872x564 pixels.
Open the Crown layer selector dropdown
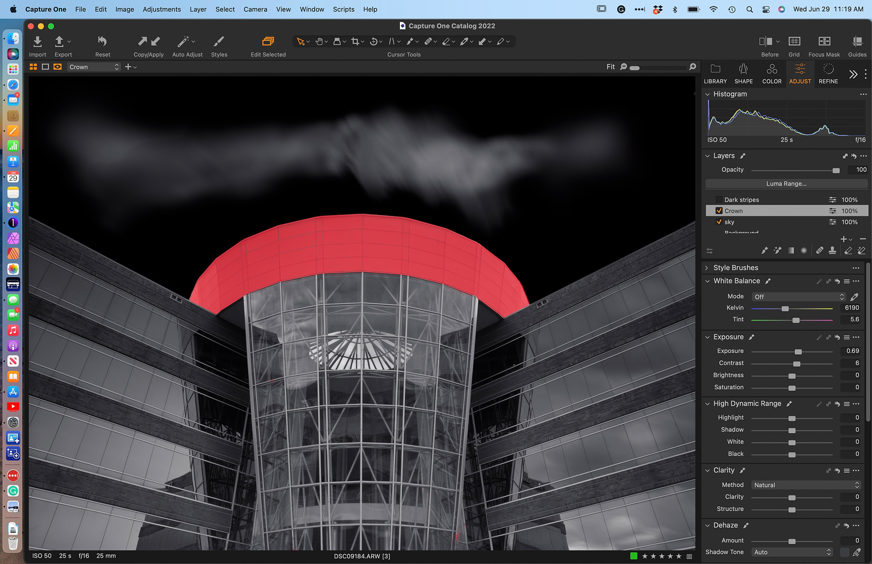pos(94,67)
